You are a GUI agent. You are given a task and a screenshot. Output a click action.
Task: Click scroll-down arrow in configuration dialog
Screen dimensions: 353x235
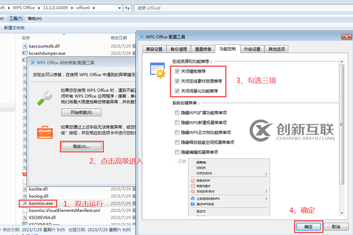341,213
